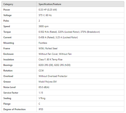
Task: Click the Category column header
Action: (x=8, y=4)
